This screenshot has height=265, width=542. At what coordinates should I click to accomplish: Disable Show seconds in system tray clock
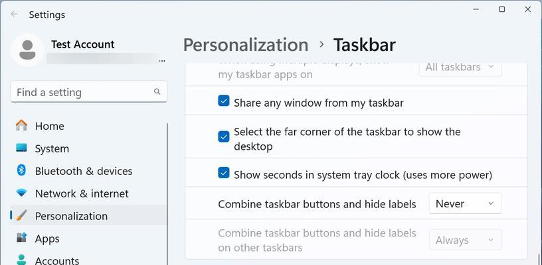224,173
